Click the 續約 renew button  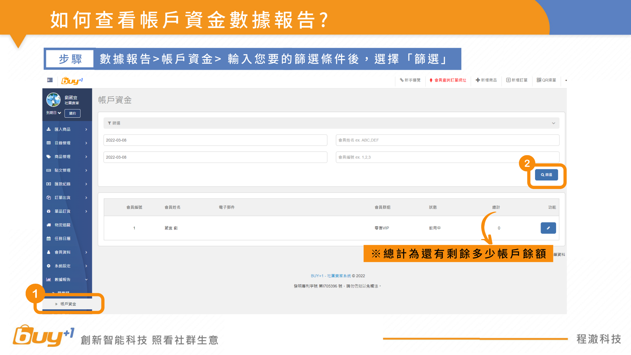tap(72, 113)
